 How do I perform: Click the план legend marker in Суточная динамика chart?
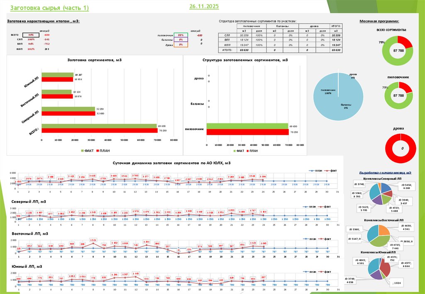[x=312, y=171]
